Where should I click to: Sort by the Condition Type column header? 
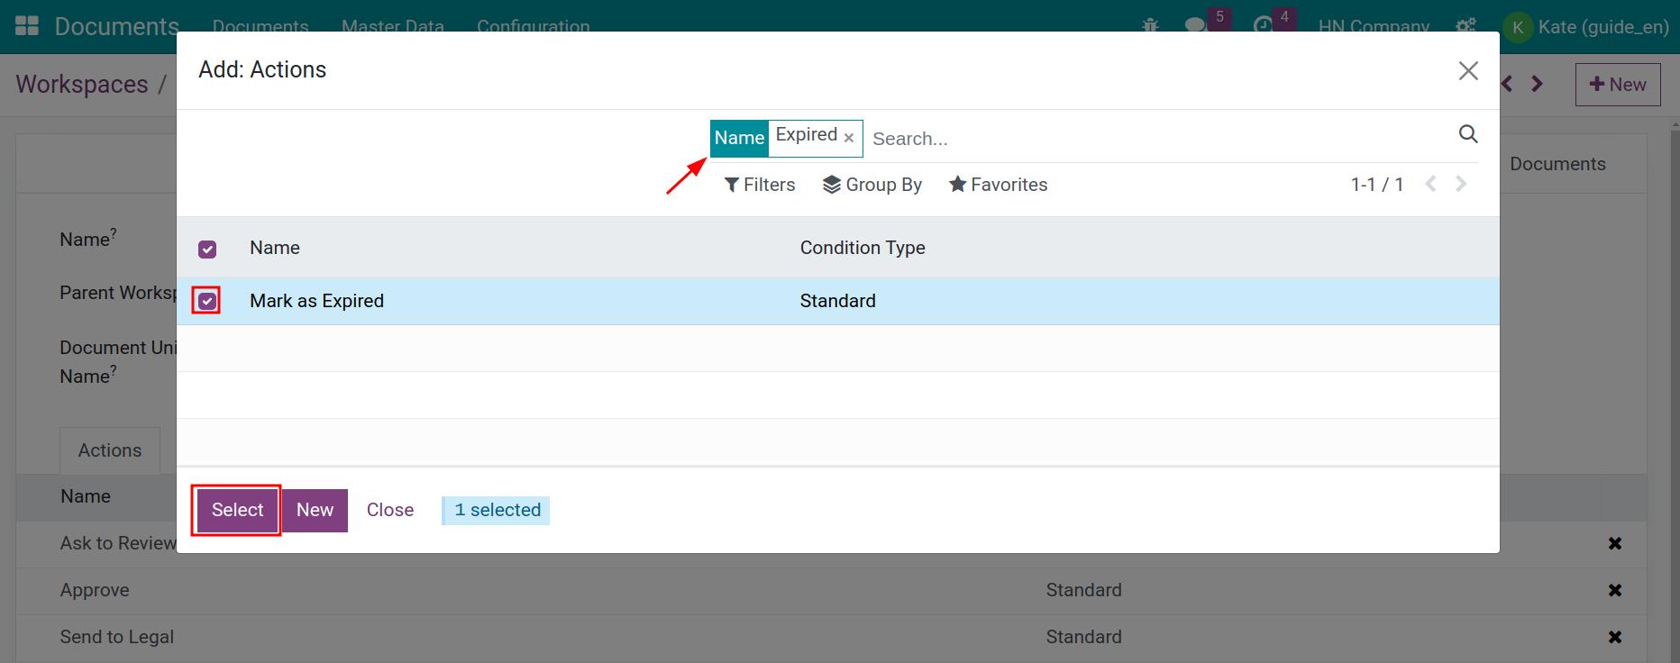(x=863, y=248)
